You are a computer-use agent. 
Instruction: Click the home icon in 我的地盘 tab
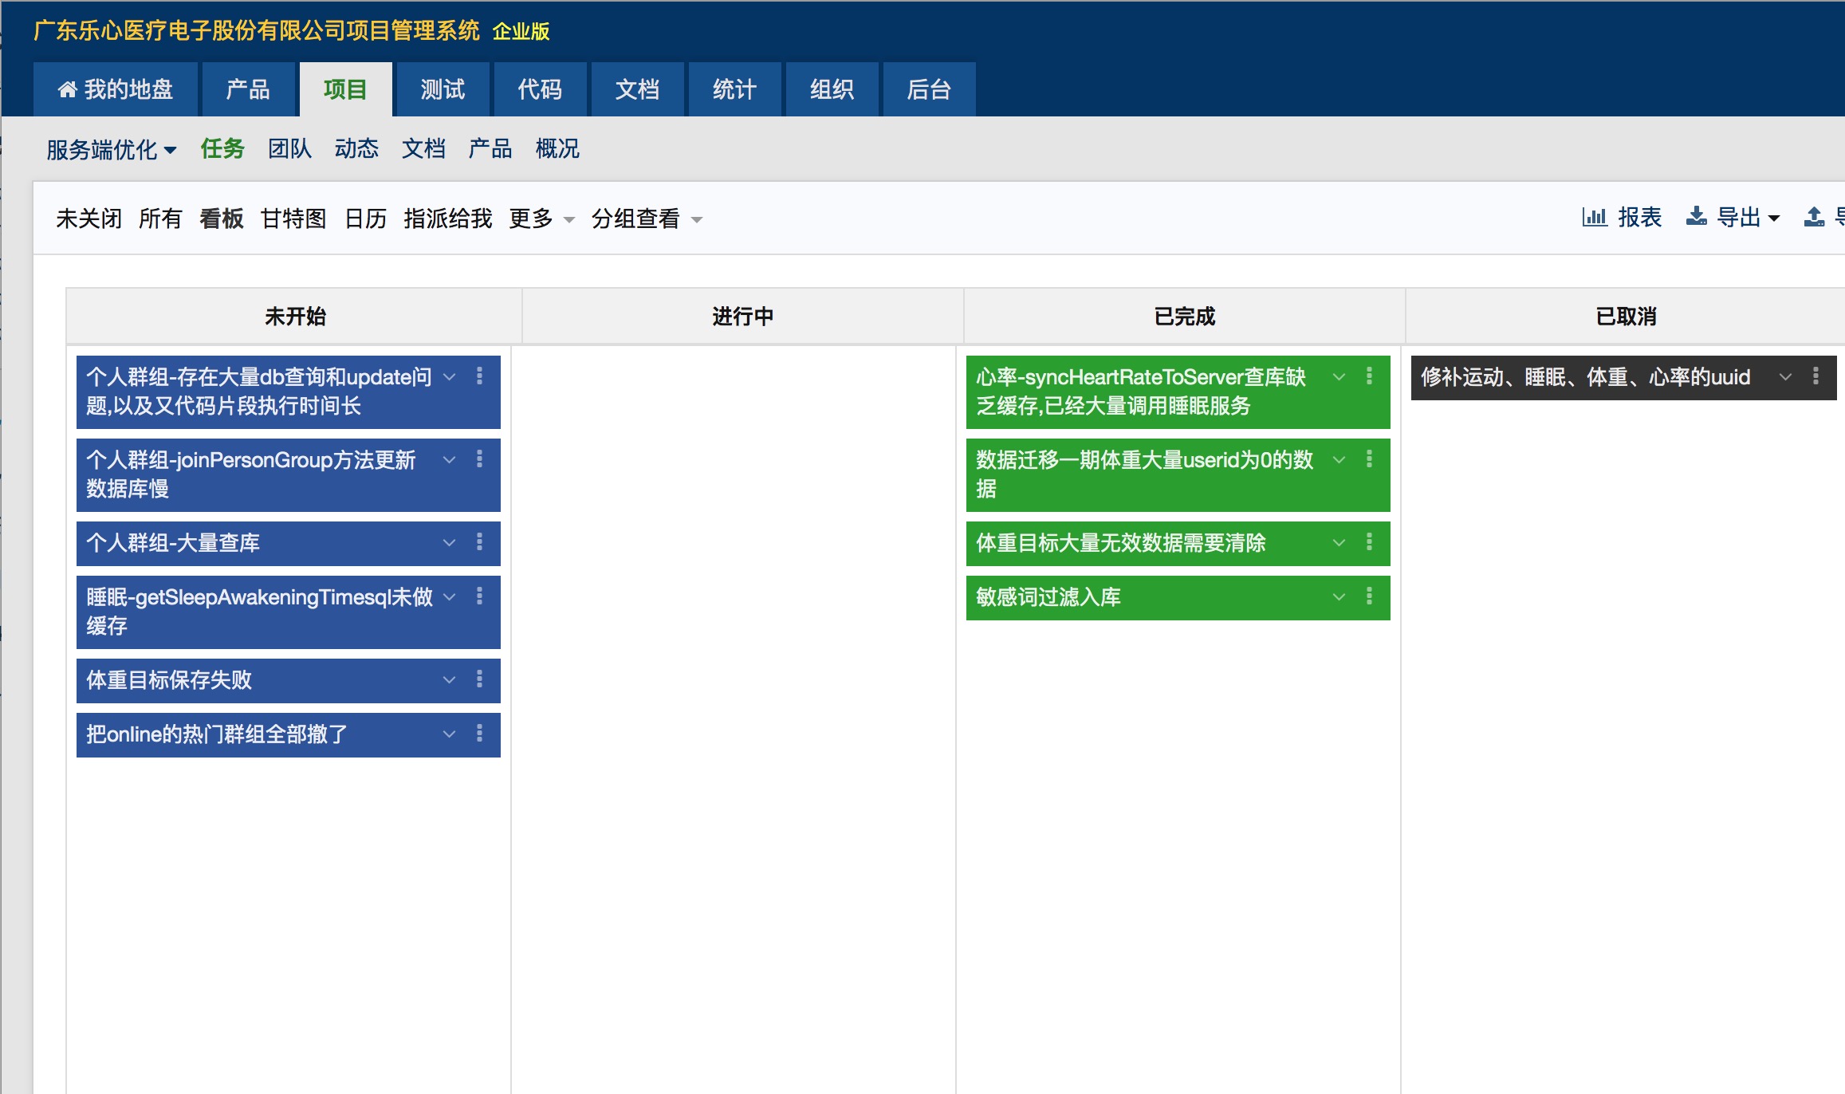[x=67, y=89]
